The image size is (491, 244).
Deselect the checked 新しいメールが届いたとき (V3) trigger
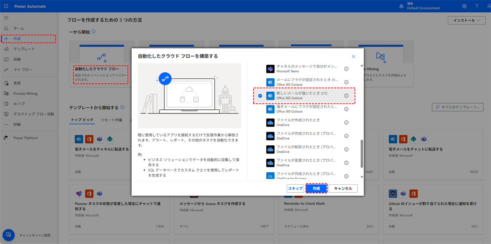[260, 96]
